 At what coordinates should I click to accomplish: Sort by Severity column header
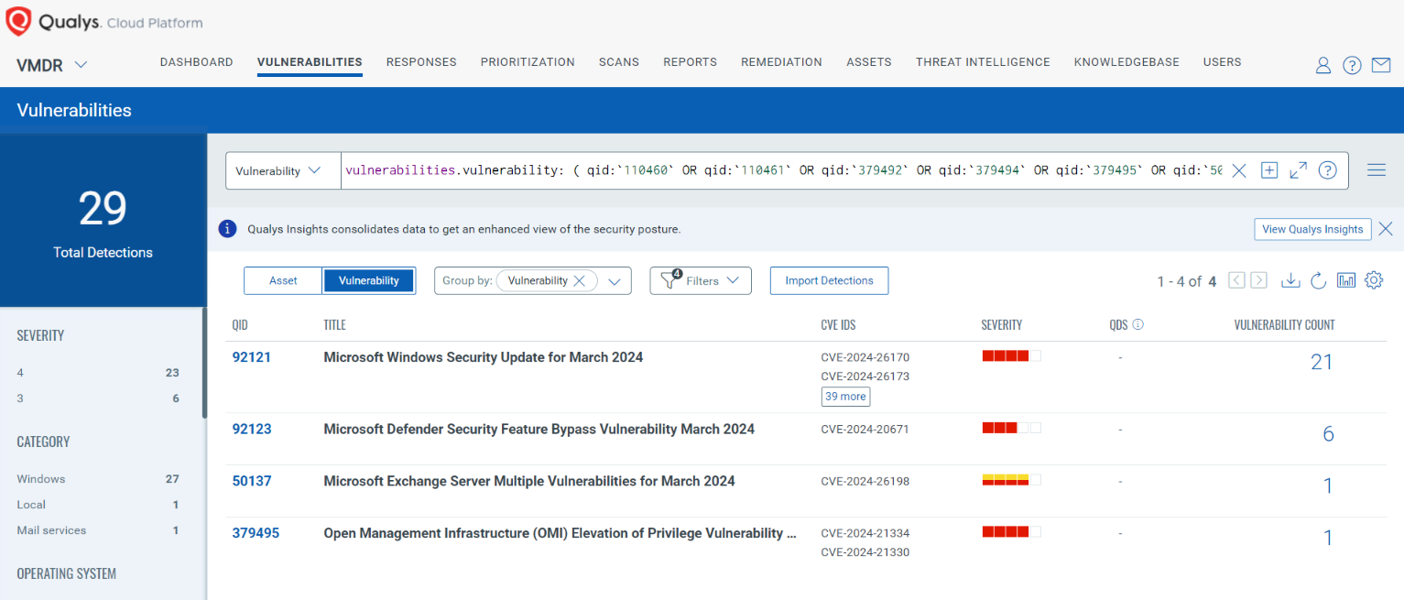[1002, 325]
